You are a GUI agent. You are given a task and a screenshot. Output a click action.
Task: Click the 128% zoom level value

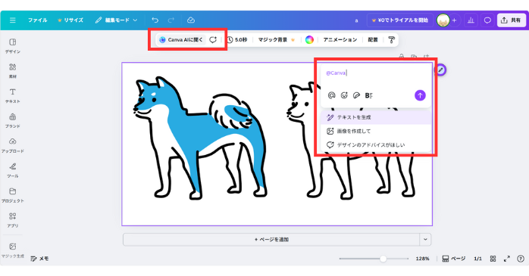click(x=422, y=259)
